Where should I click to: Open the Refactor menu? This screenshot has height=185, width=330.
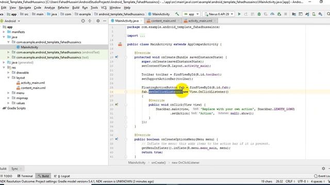pos(63,8)
